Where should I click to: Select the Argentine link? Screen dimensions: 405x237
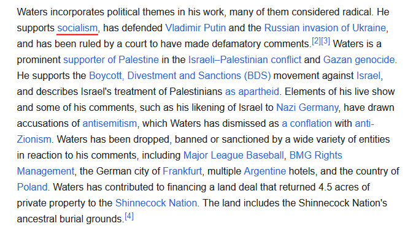coord(264,171)
